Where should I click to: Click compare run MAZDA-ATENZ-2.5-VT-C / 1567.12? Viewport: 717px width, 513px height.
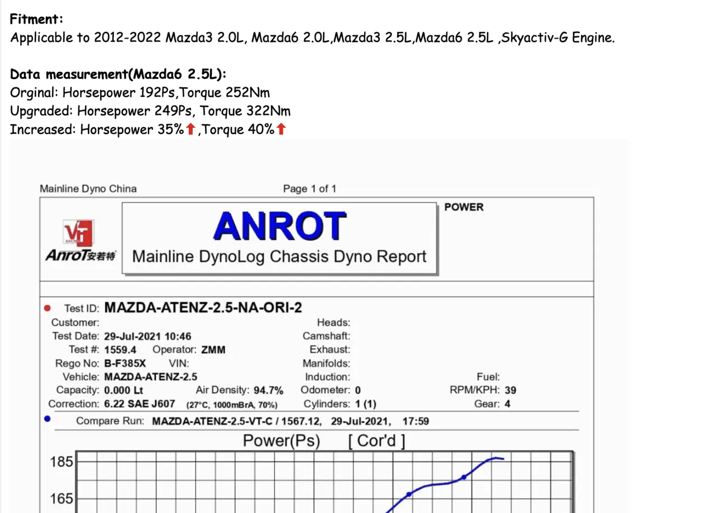point(236,421)
